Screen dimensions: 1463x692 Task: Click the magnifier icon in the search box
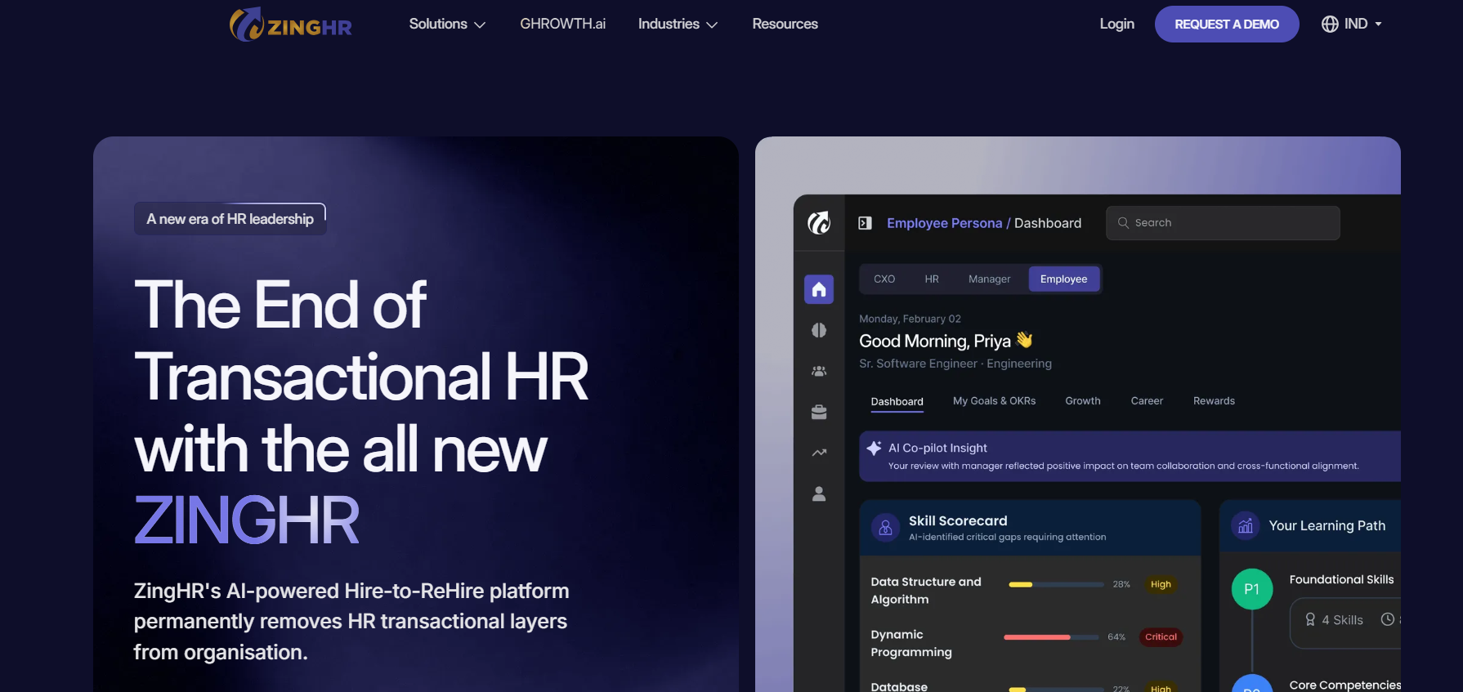pyautogui.click(x=1123, y=223)
